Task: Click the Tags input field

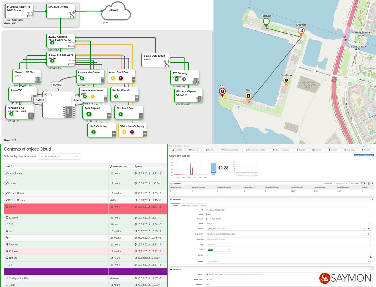Action: point(288,244)
